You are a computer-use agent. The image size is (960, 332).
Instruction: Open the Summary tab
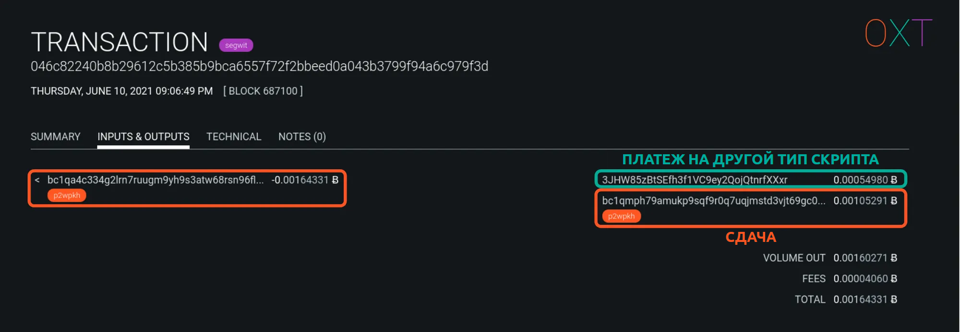tap(56, 137)
